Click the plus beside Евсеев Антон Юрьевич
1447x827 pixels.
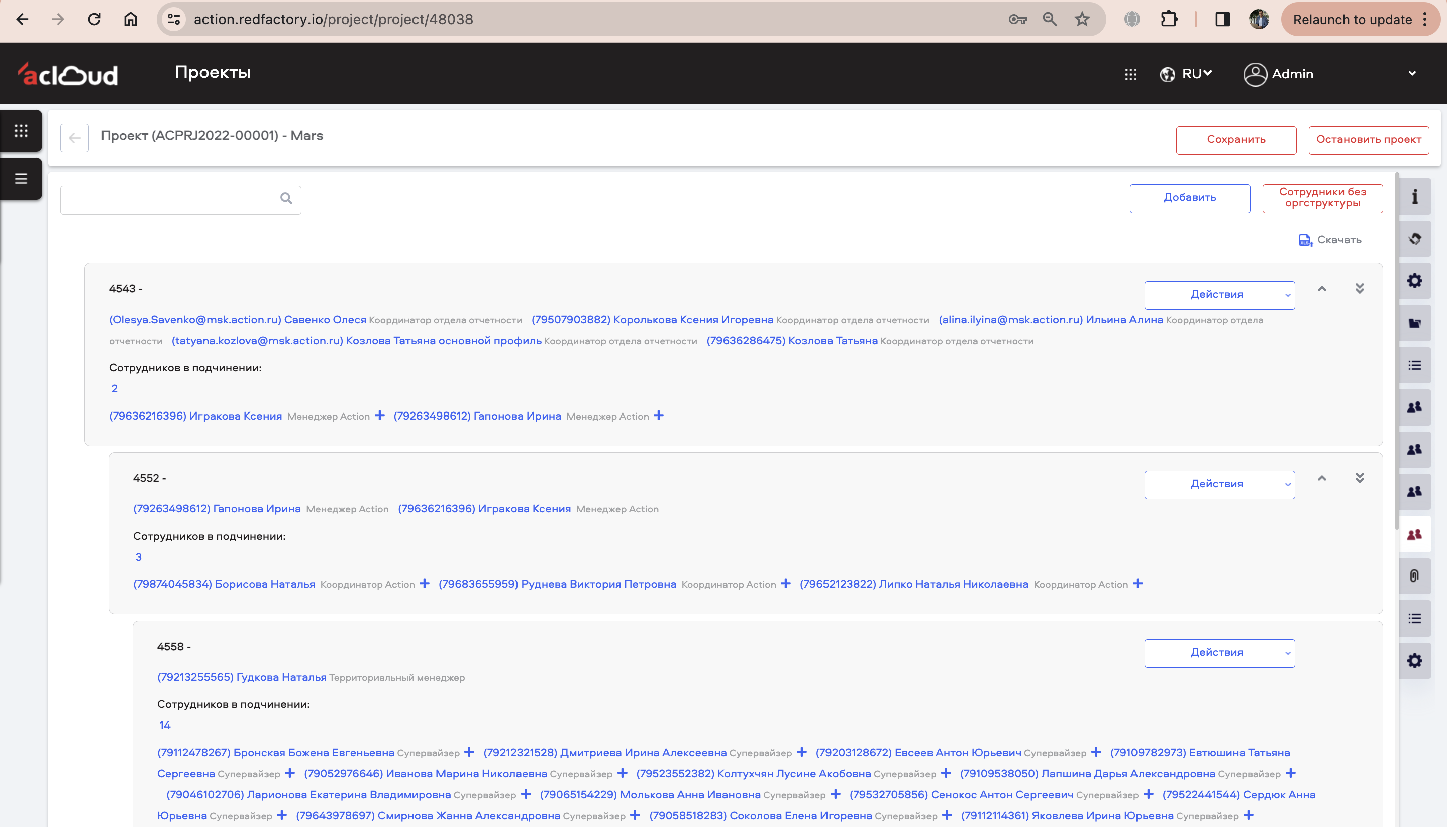pos(1096,752)
